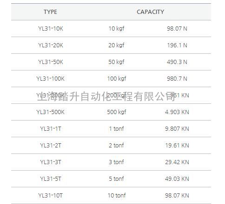Click the Chinese company watermark text
This screenshot has height=204, width=225.
tap(106, 96)
